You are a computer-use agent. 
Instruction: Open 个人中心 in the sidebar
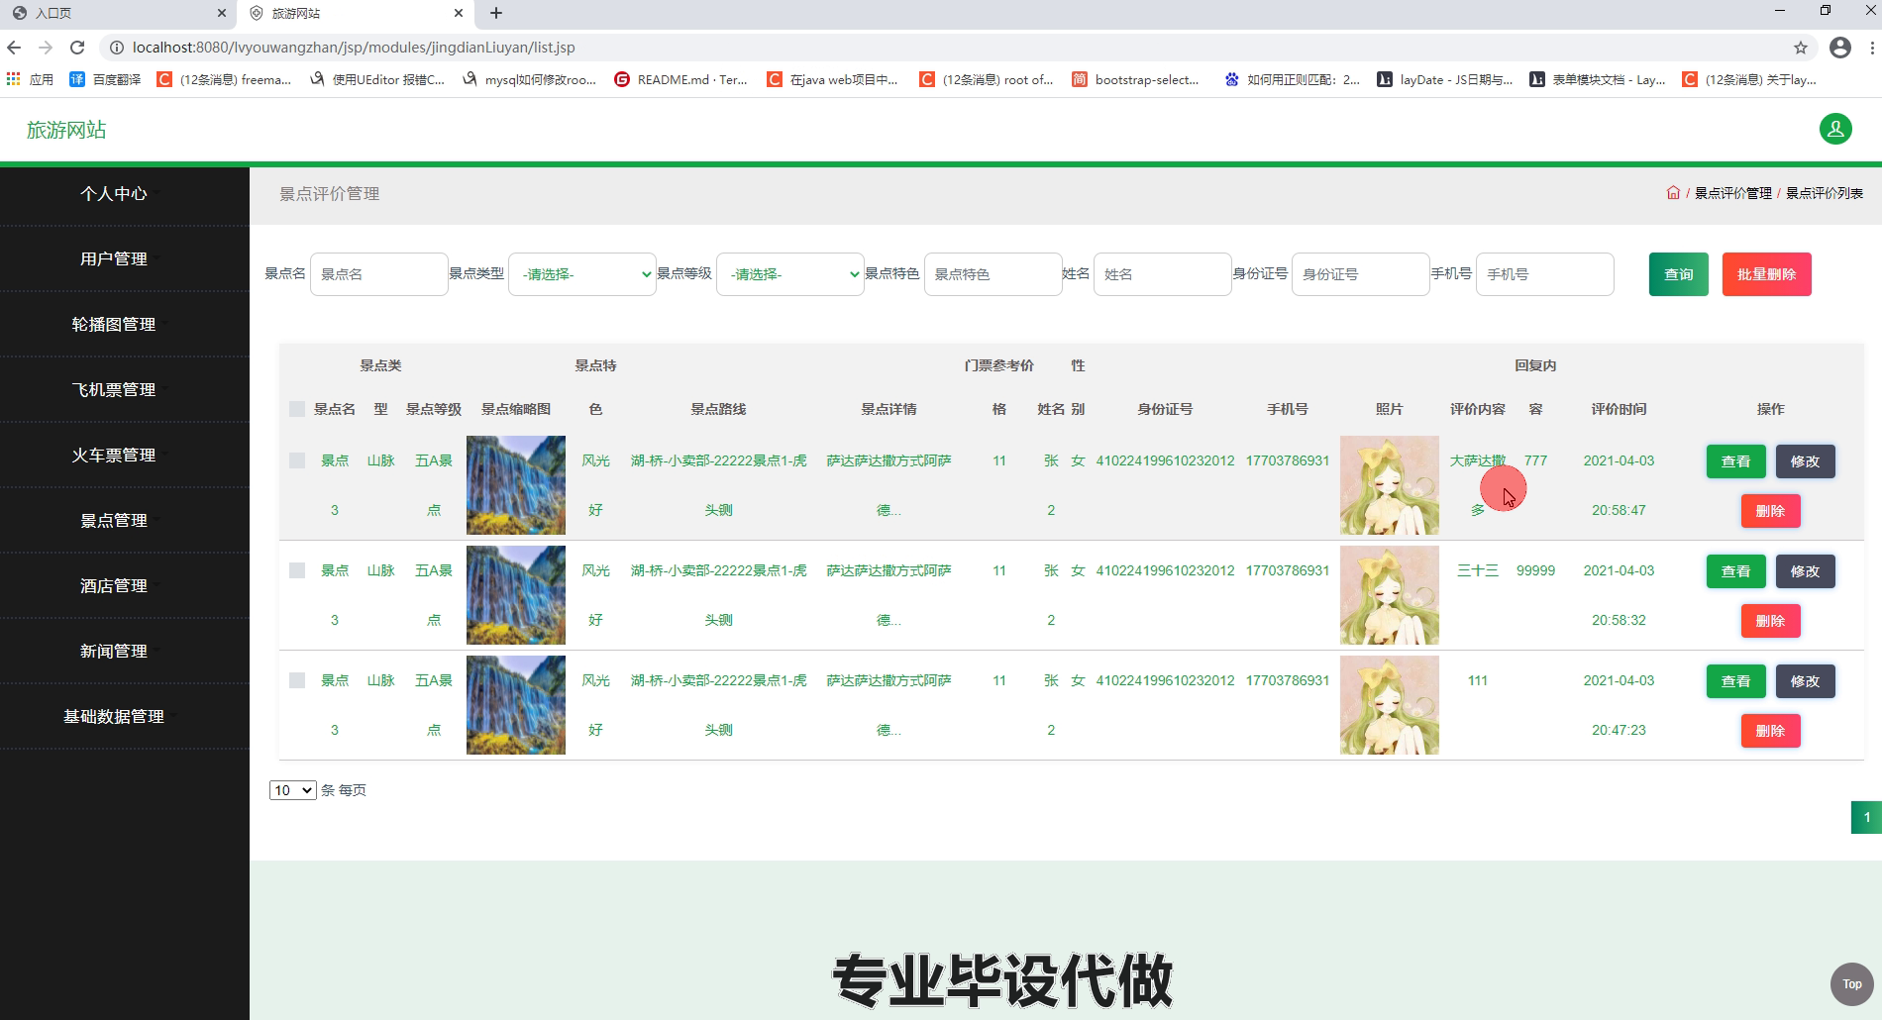114,194
